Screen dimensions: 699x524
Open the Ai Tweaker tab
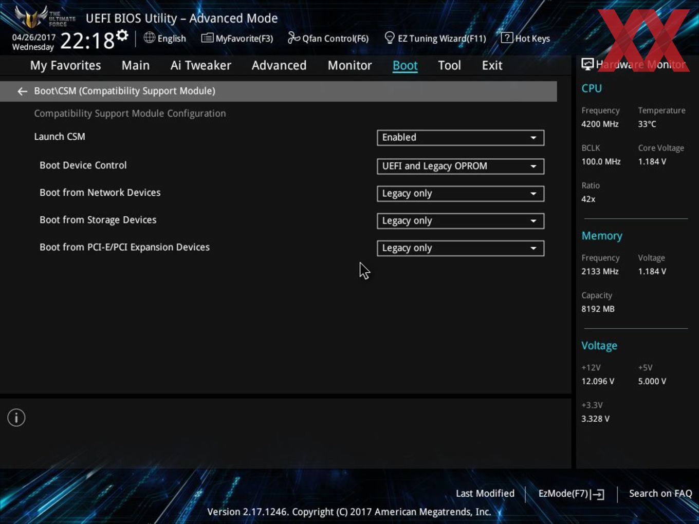[201, 65]
